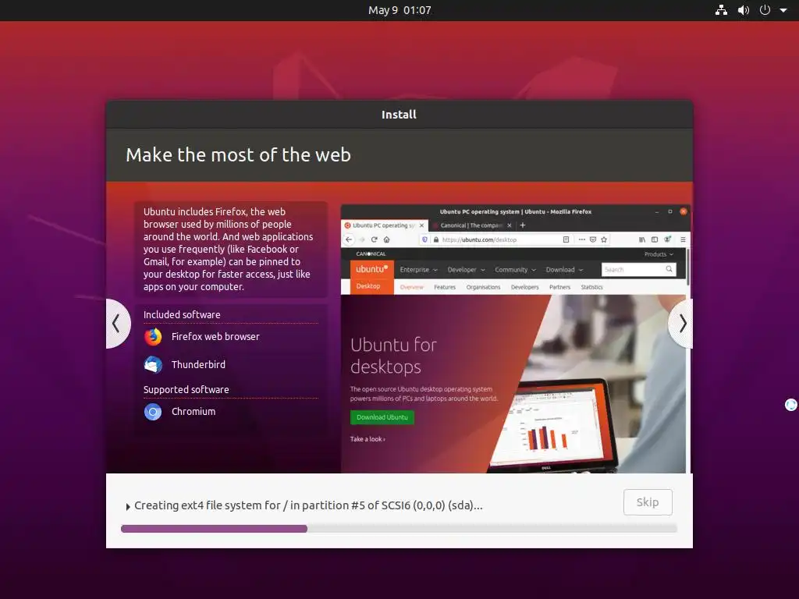Select the Developers tab in slide screenshot
This screenshot has width=799, height=599.
click(525, 287)
